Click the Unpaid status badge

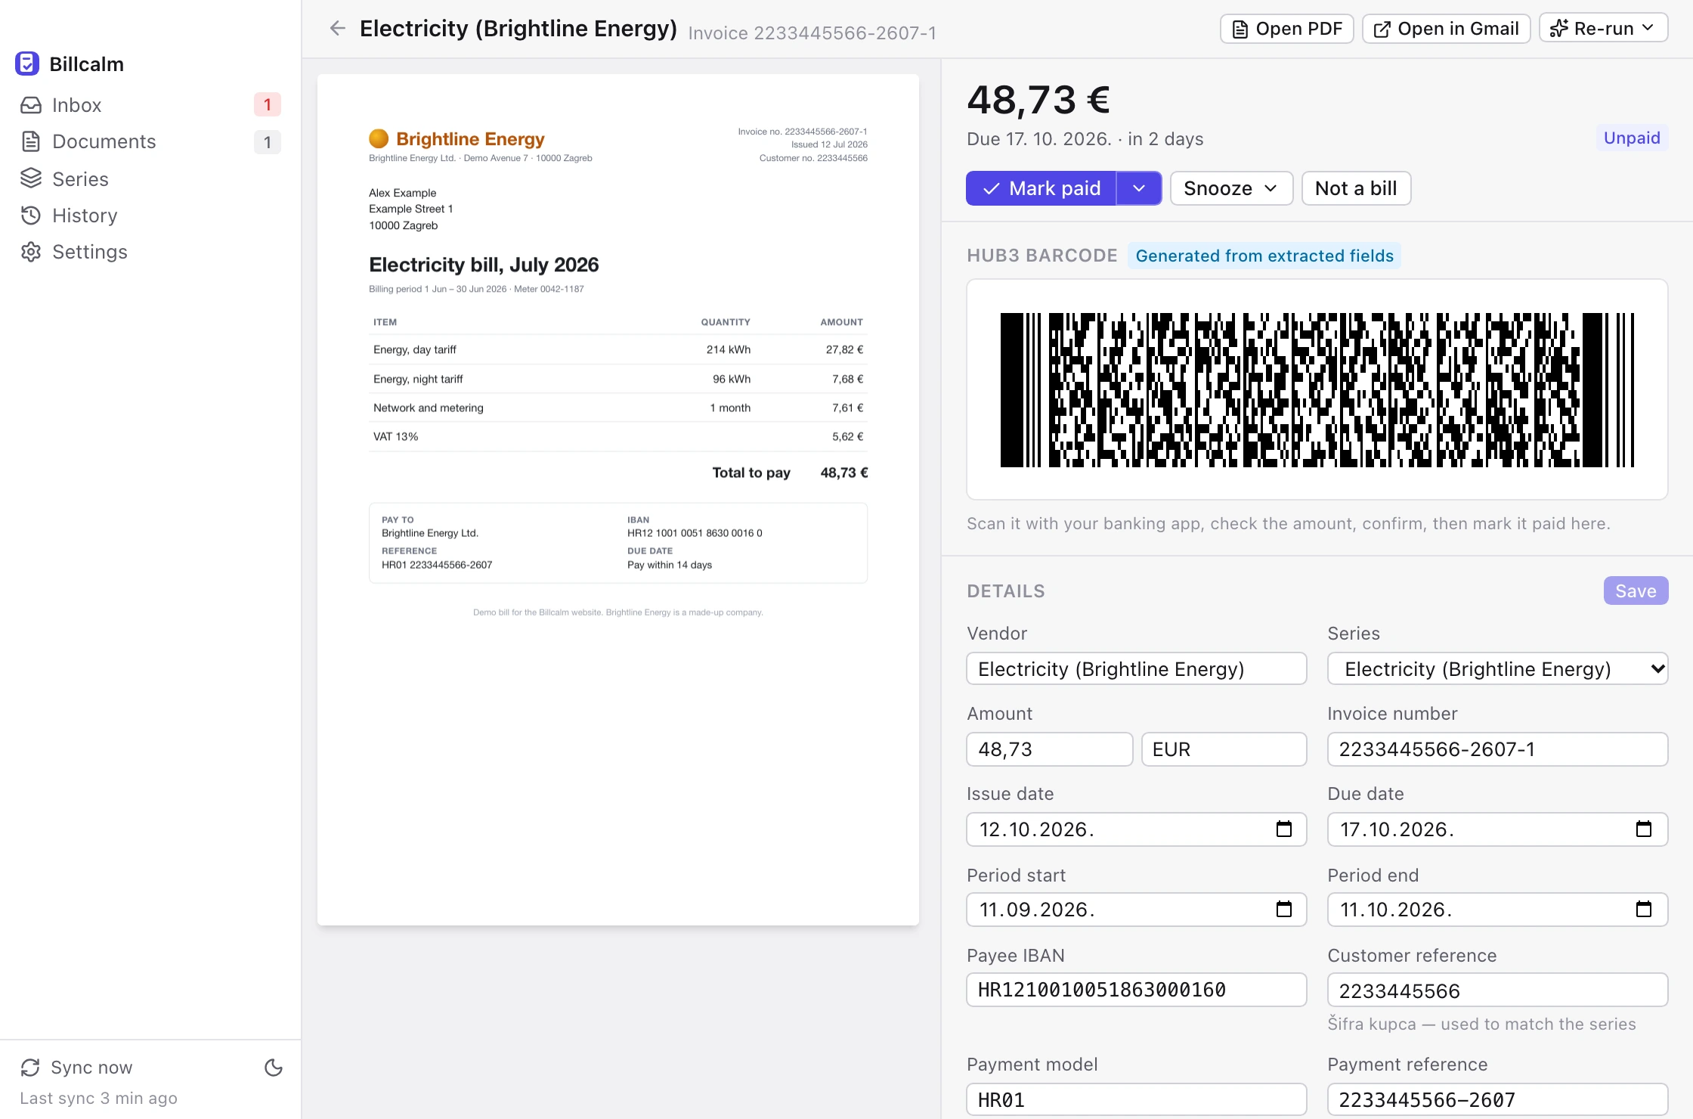click(x=1632, y=138)
